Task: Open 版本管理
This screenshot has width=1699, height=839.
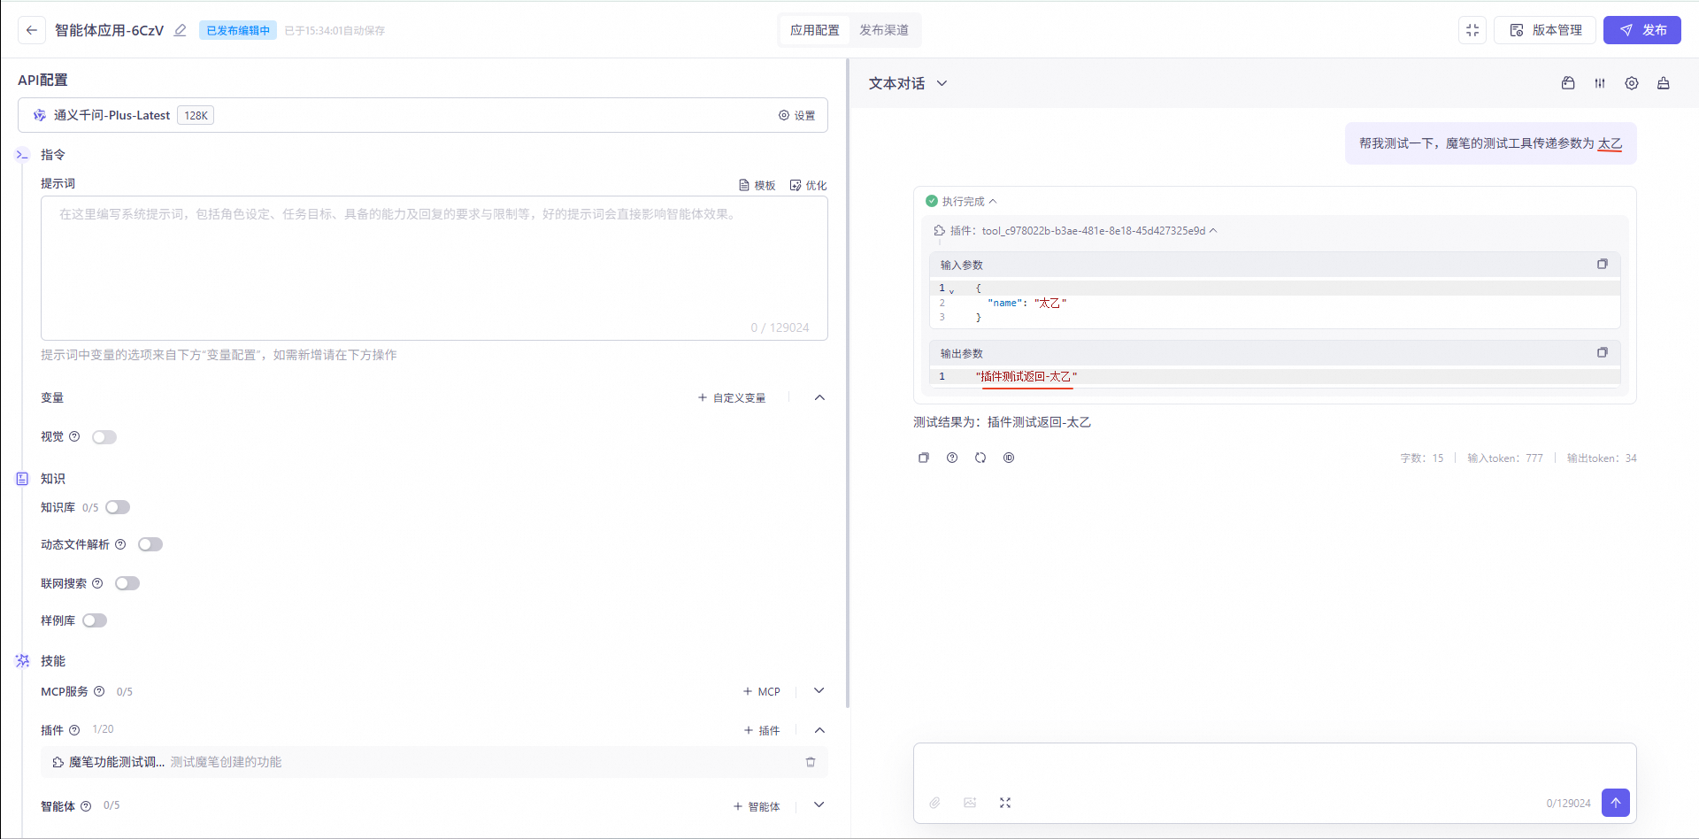Action: click(1545, 30)
